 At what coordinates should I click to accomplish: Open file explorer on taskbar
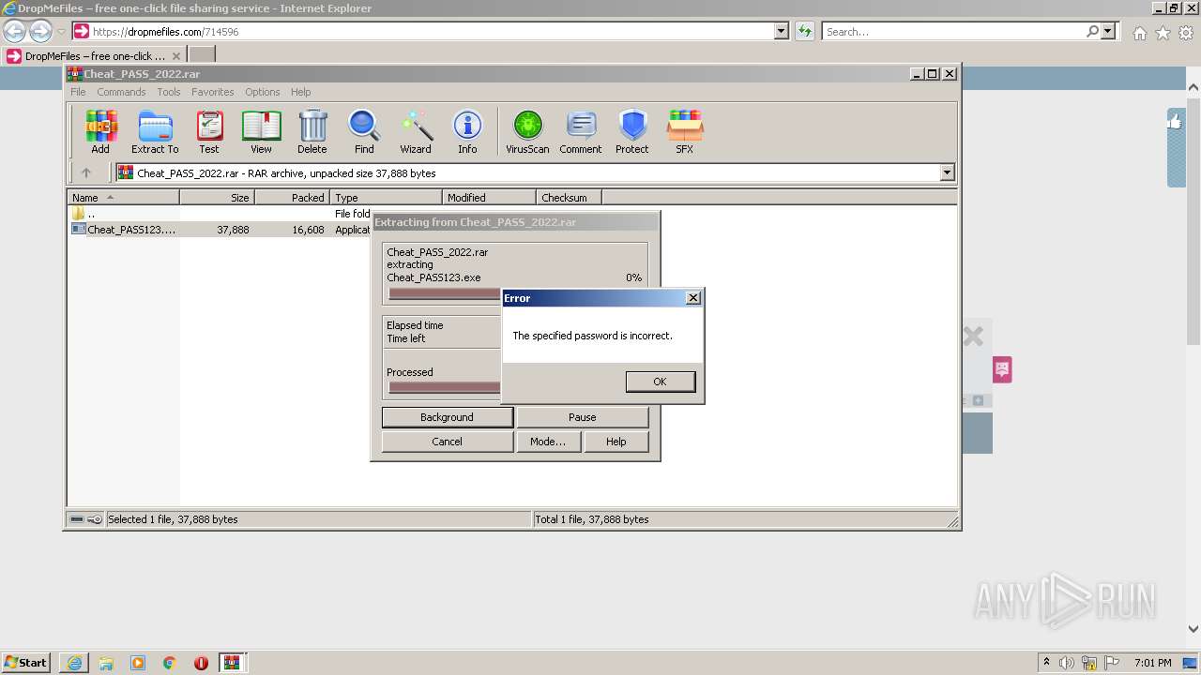tap(106, 663)
